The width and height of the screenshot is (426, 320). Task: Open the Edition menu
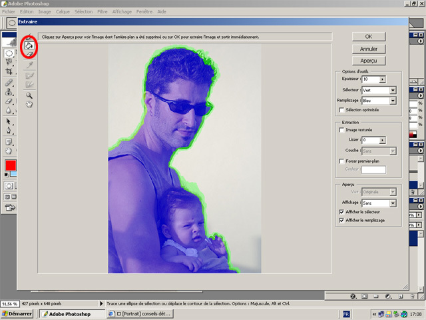tap(27, 12)
